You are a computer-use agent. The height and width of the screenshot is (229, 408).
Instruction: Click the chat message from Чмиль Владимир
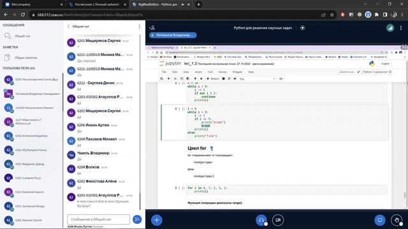click(x=101, y=156)
